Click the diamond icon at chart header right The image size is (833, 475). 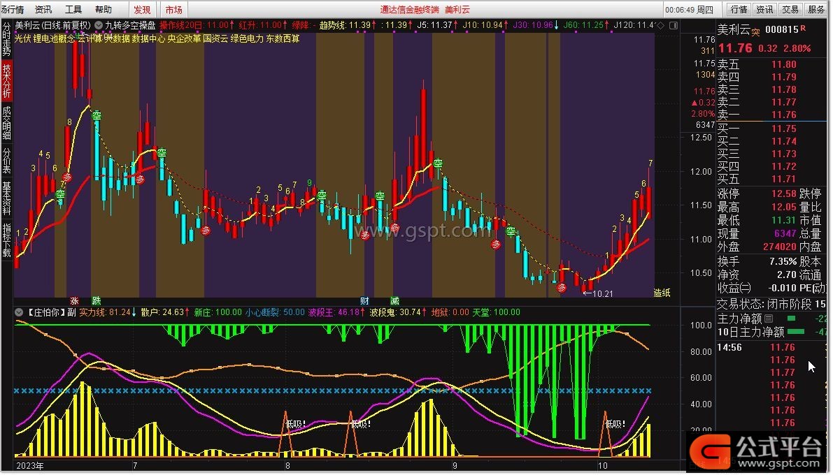coord(661,25)
